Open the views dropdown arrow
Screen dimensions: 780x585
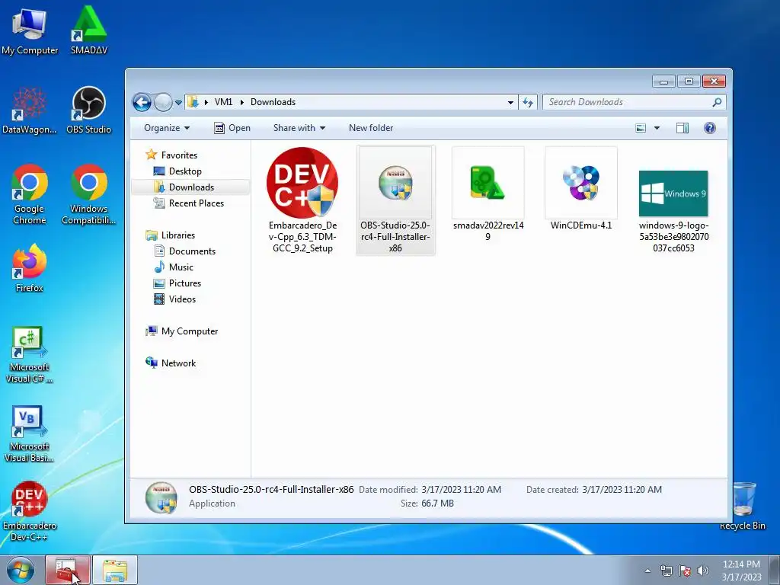point(657,128)
